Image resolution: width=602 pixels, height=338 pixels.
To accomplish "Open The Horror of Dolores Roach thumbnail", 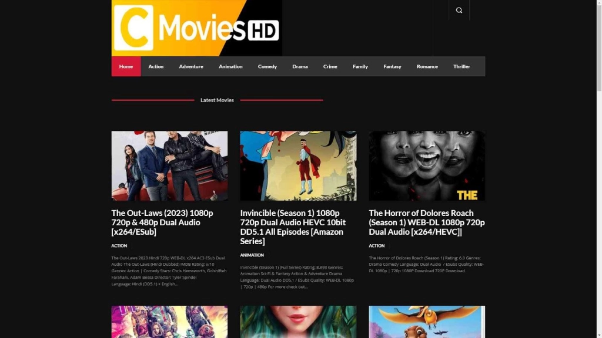I will point(427,165).
